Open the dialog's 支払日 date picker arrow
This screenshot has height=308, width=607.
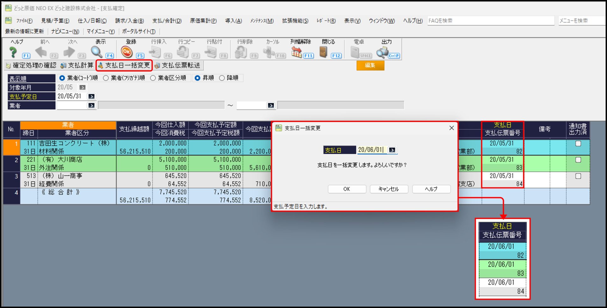(x=392, y=150)
